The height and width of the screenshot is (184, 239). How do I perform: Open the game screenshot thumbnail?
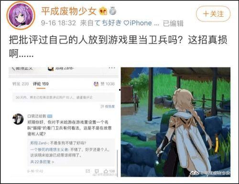coord(175,122)
